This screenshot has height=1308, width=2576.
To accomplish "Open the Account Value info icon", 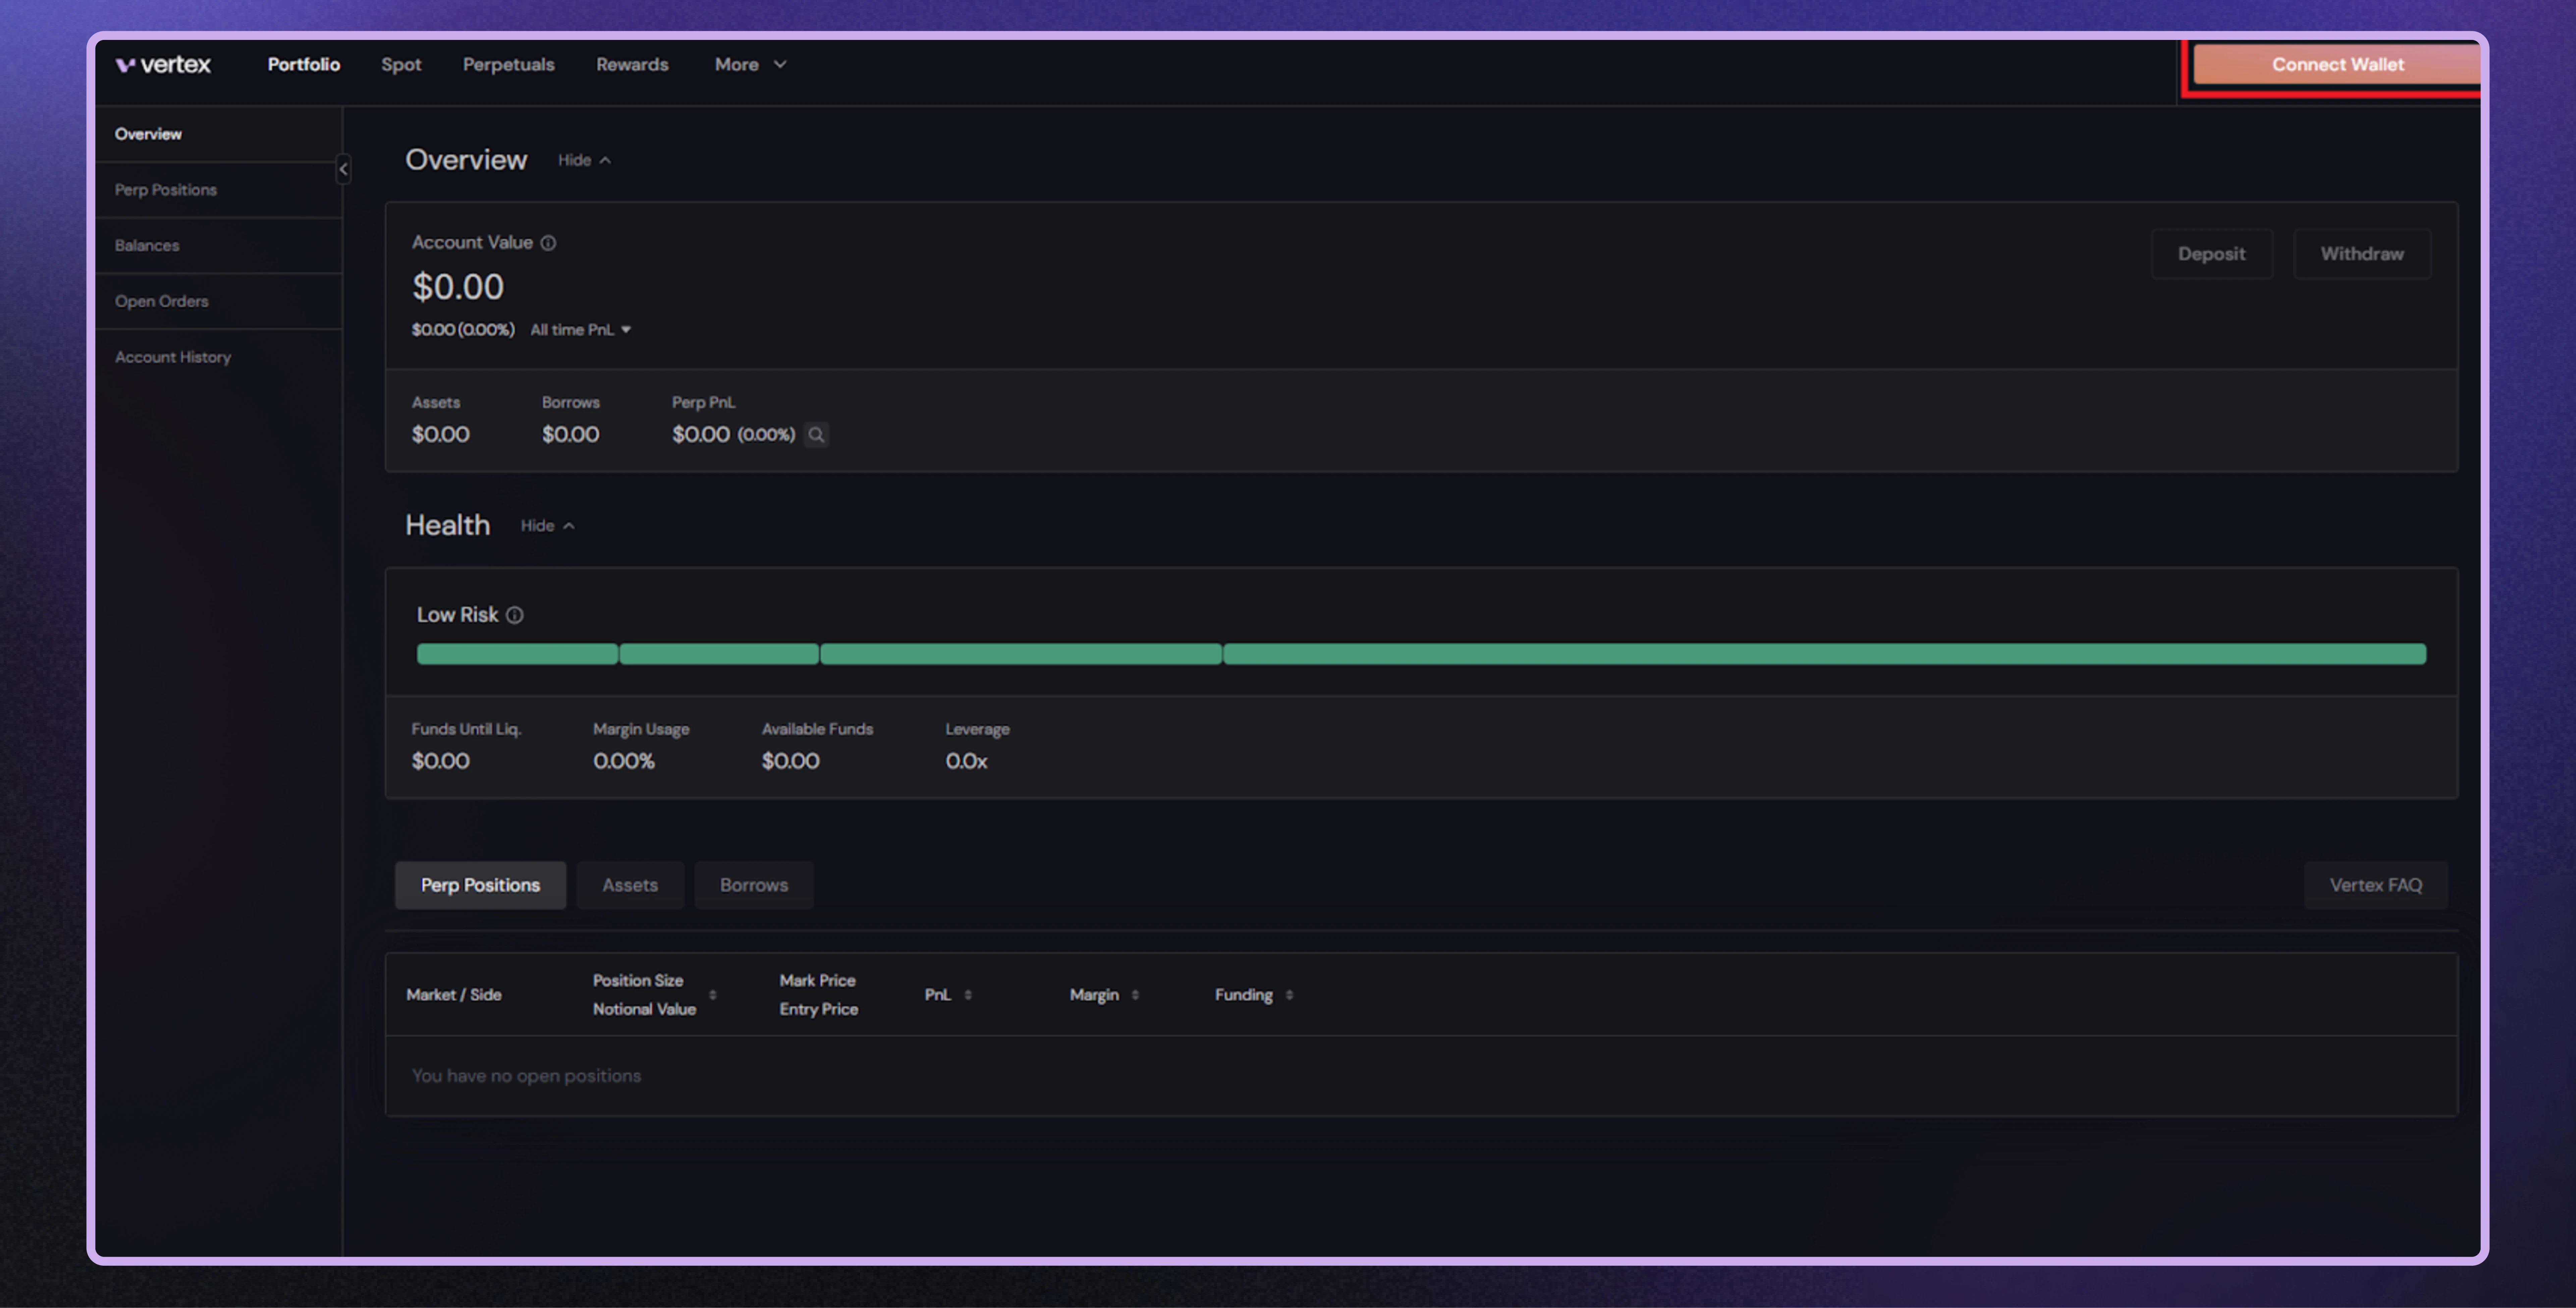I will (548, 243).
